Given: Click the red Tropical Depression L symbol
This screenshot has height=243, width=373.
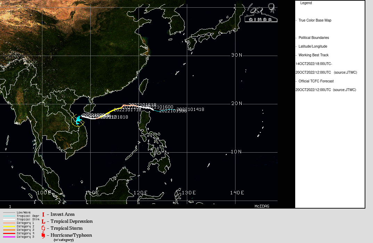Looking at the screenshot, I should [43, 221].
